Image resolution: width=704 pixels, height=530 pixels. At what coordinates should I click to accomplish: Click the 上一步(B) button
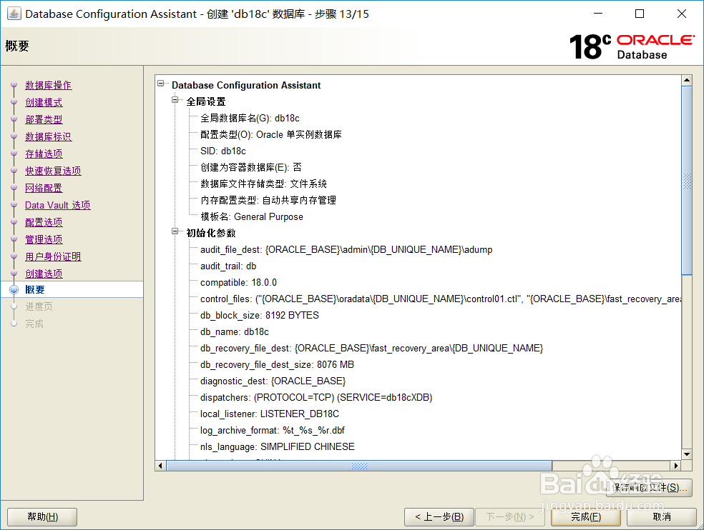439,516
